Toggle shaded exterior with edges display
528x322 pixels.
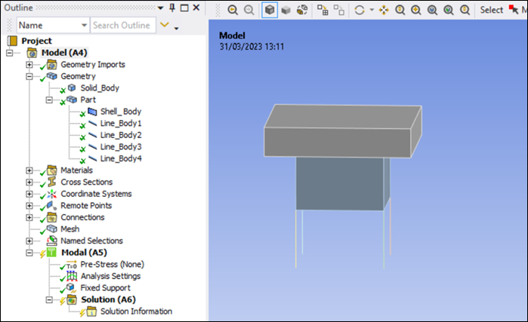pos(270,10)
